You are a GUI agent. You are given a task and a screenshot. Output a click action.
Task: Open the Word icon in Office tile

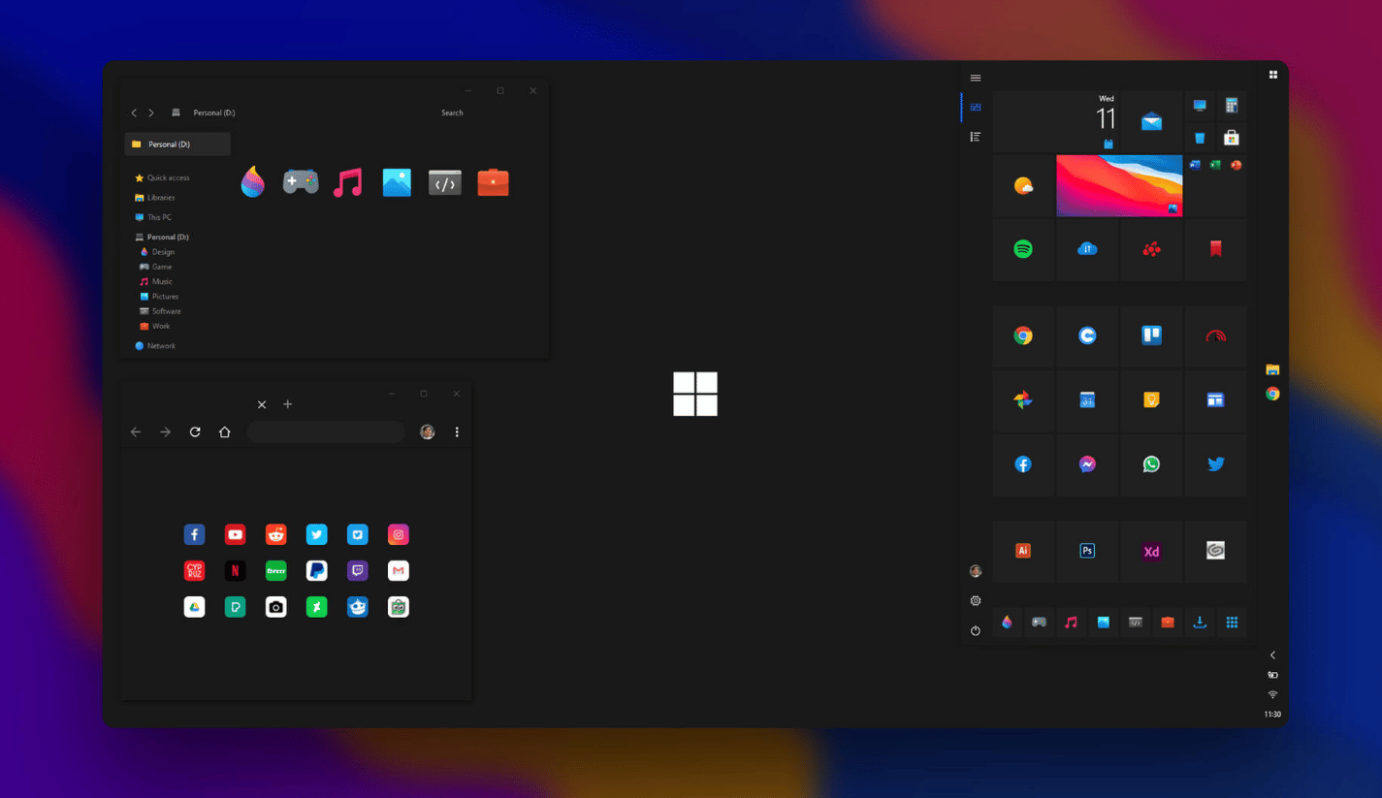[x=1195, y=165]
